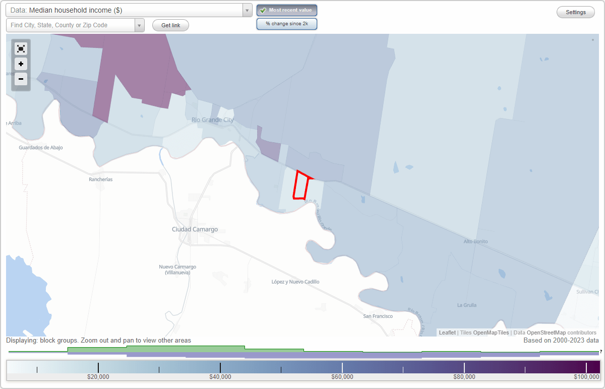Switch to the Most recent value tab
The height and width of the screenshot is (389, 605).
tap(287, 10)
